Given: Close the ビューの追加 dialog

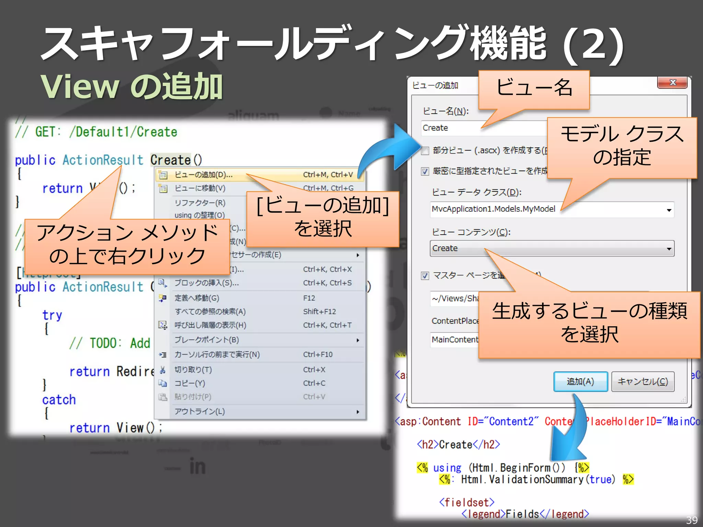Looking at the screenshot, I should [672, 82].
